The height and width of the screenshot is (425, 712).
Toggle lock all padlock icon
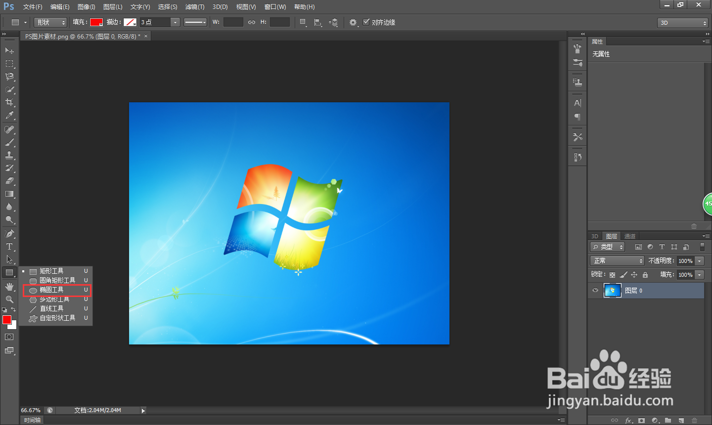point(645,274)
